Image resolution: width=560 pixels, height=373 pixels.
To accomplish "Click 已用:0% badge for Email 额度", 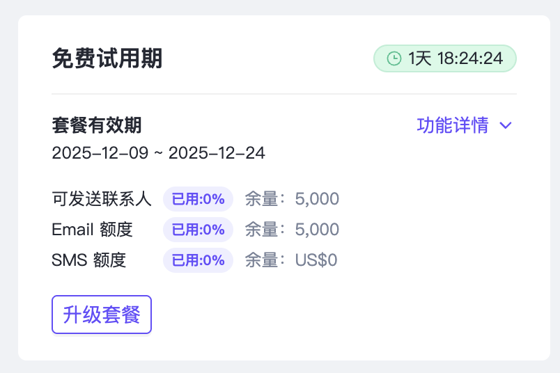I will 198,230.
